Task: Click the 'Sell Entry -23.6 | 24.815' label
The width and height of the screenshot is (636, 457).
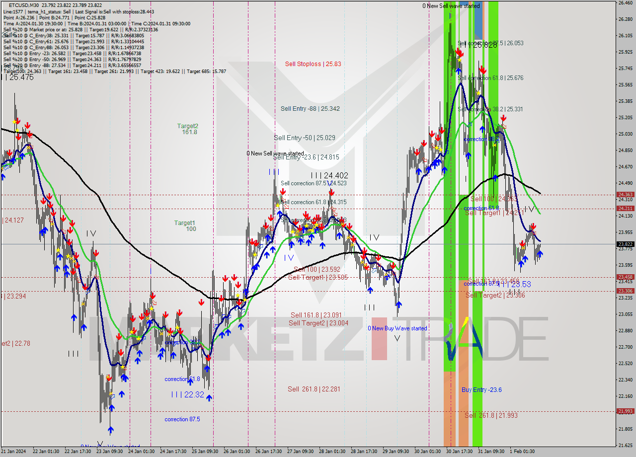Action: pyautogui.click(x=306, y=157)
